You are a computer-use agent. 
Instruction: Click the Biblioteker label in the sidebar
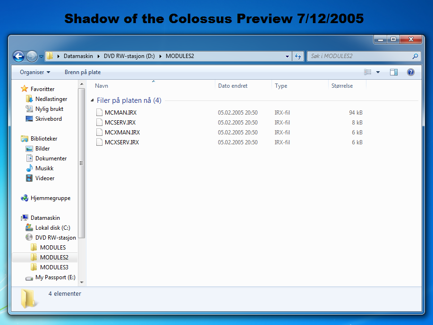coord(44,139)
